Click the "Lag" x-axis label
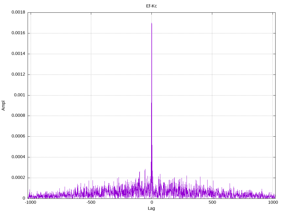Screen dimensions: 283x212 click(x=151, y=208)
